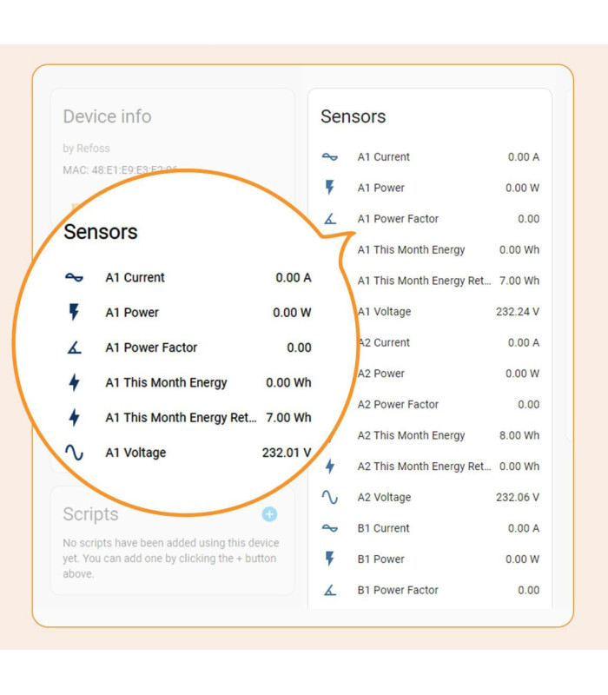608x695 pixels.
Task: Click the B1 Current wave icon
Action: click(330, 528)
